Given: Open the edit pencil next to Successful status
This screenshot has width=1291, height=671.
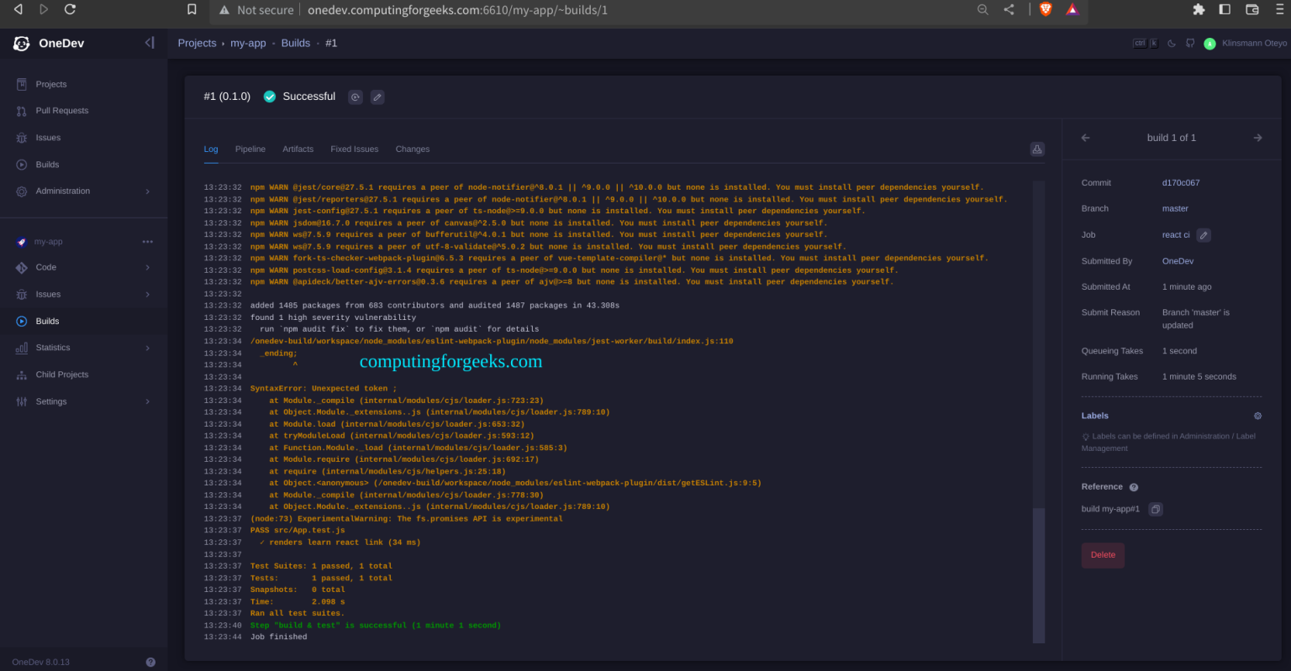Looking at the screenshot, I should point(377,97).
